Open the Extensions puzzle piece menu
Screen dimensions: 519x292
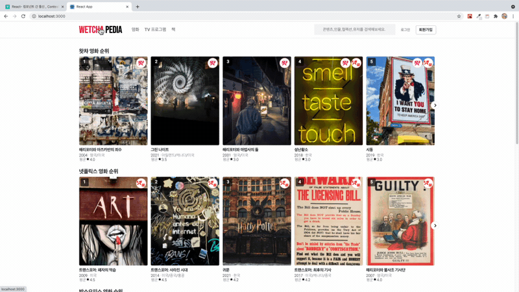tap(496, 16)
